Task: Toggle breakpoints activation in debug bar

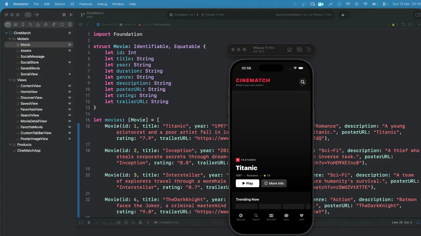Action: coord(81,223)
